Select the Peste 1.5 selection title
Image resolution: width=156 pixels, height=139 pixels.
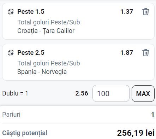point(31,12)
